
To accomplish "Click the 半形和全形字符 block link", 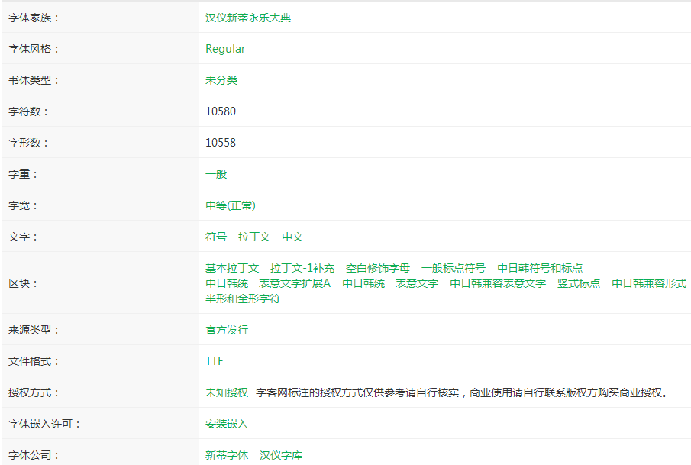I will pos(243,299).
